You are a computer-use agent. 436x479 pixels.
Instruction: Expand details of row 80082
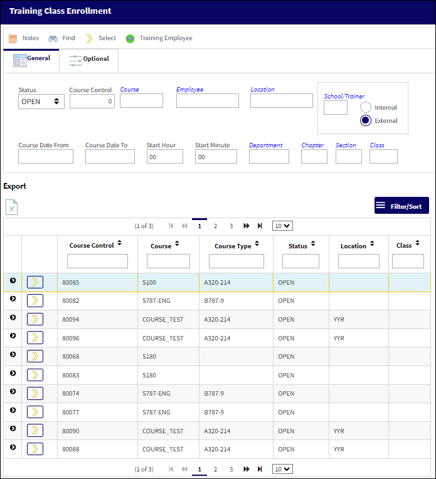[13, 299]
